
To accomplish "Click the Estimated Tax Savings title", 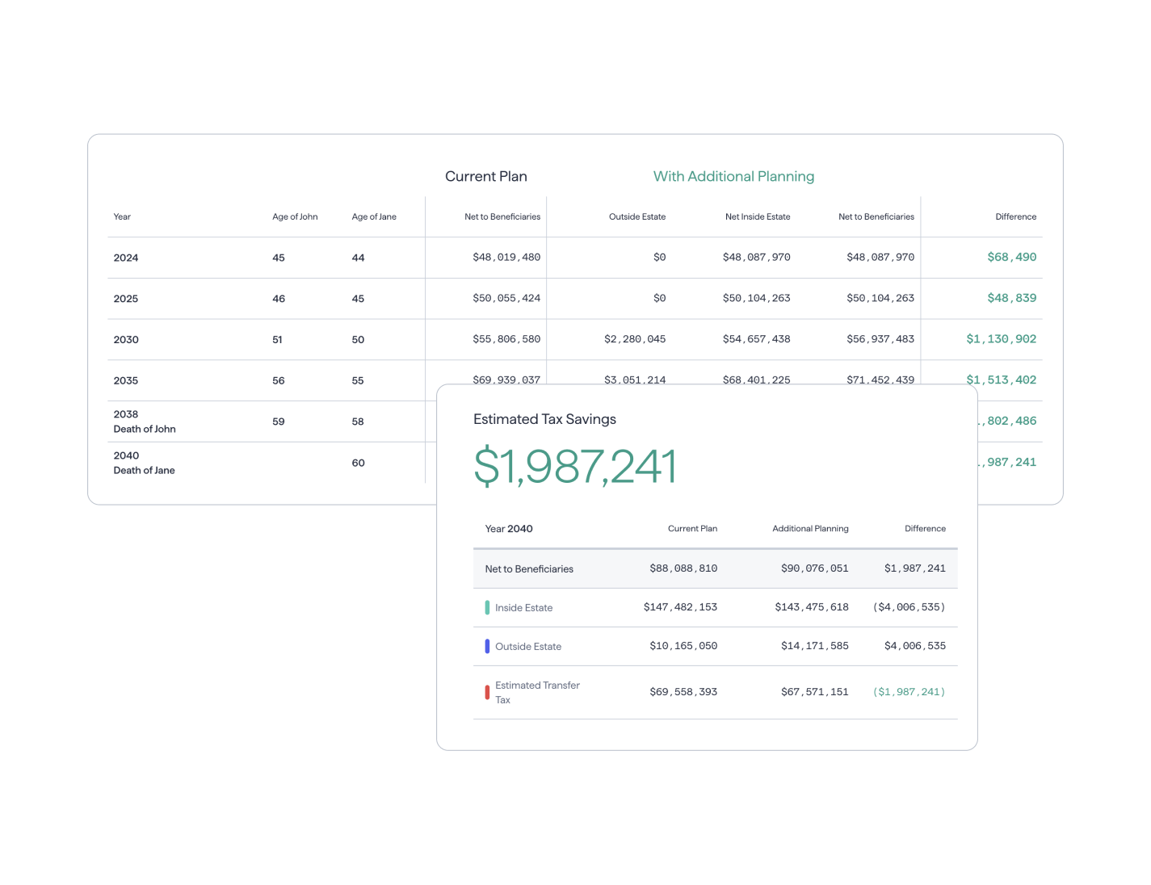I will coord(544,419).
